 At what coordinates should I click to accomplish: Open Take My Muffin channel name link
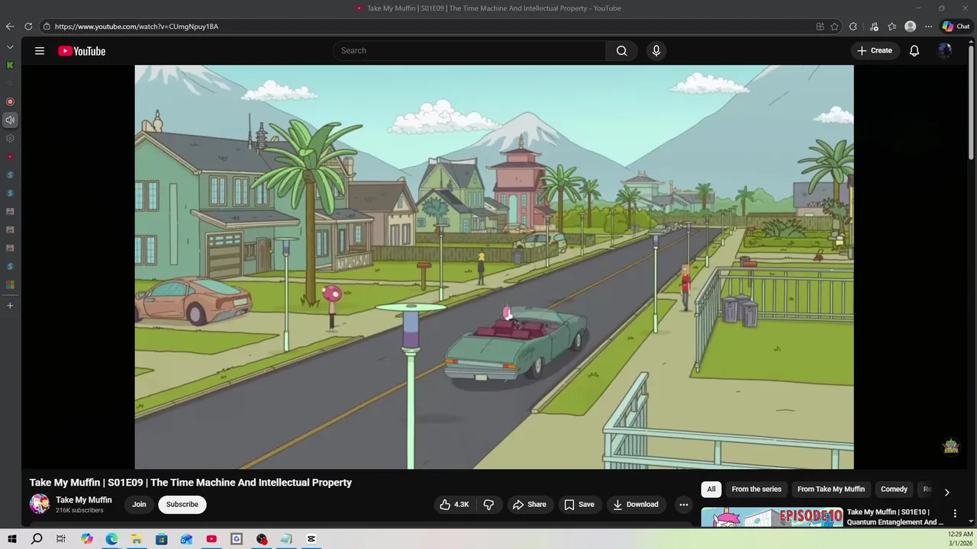point(84,500)
